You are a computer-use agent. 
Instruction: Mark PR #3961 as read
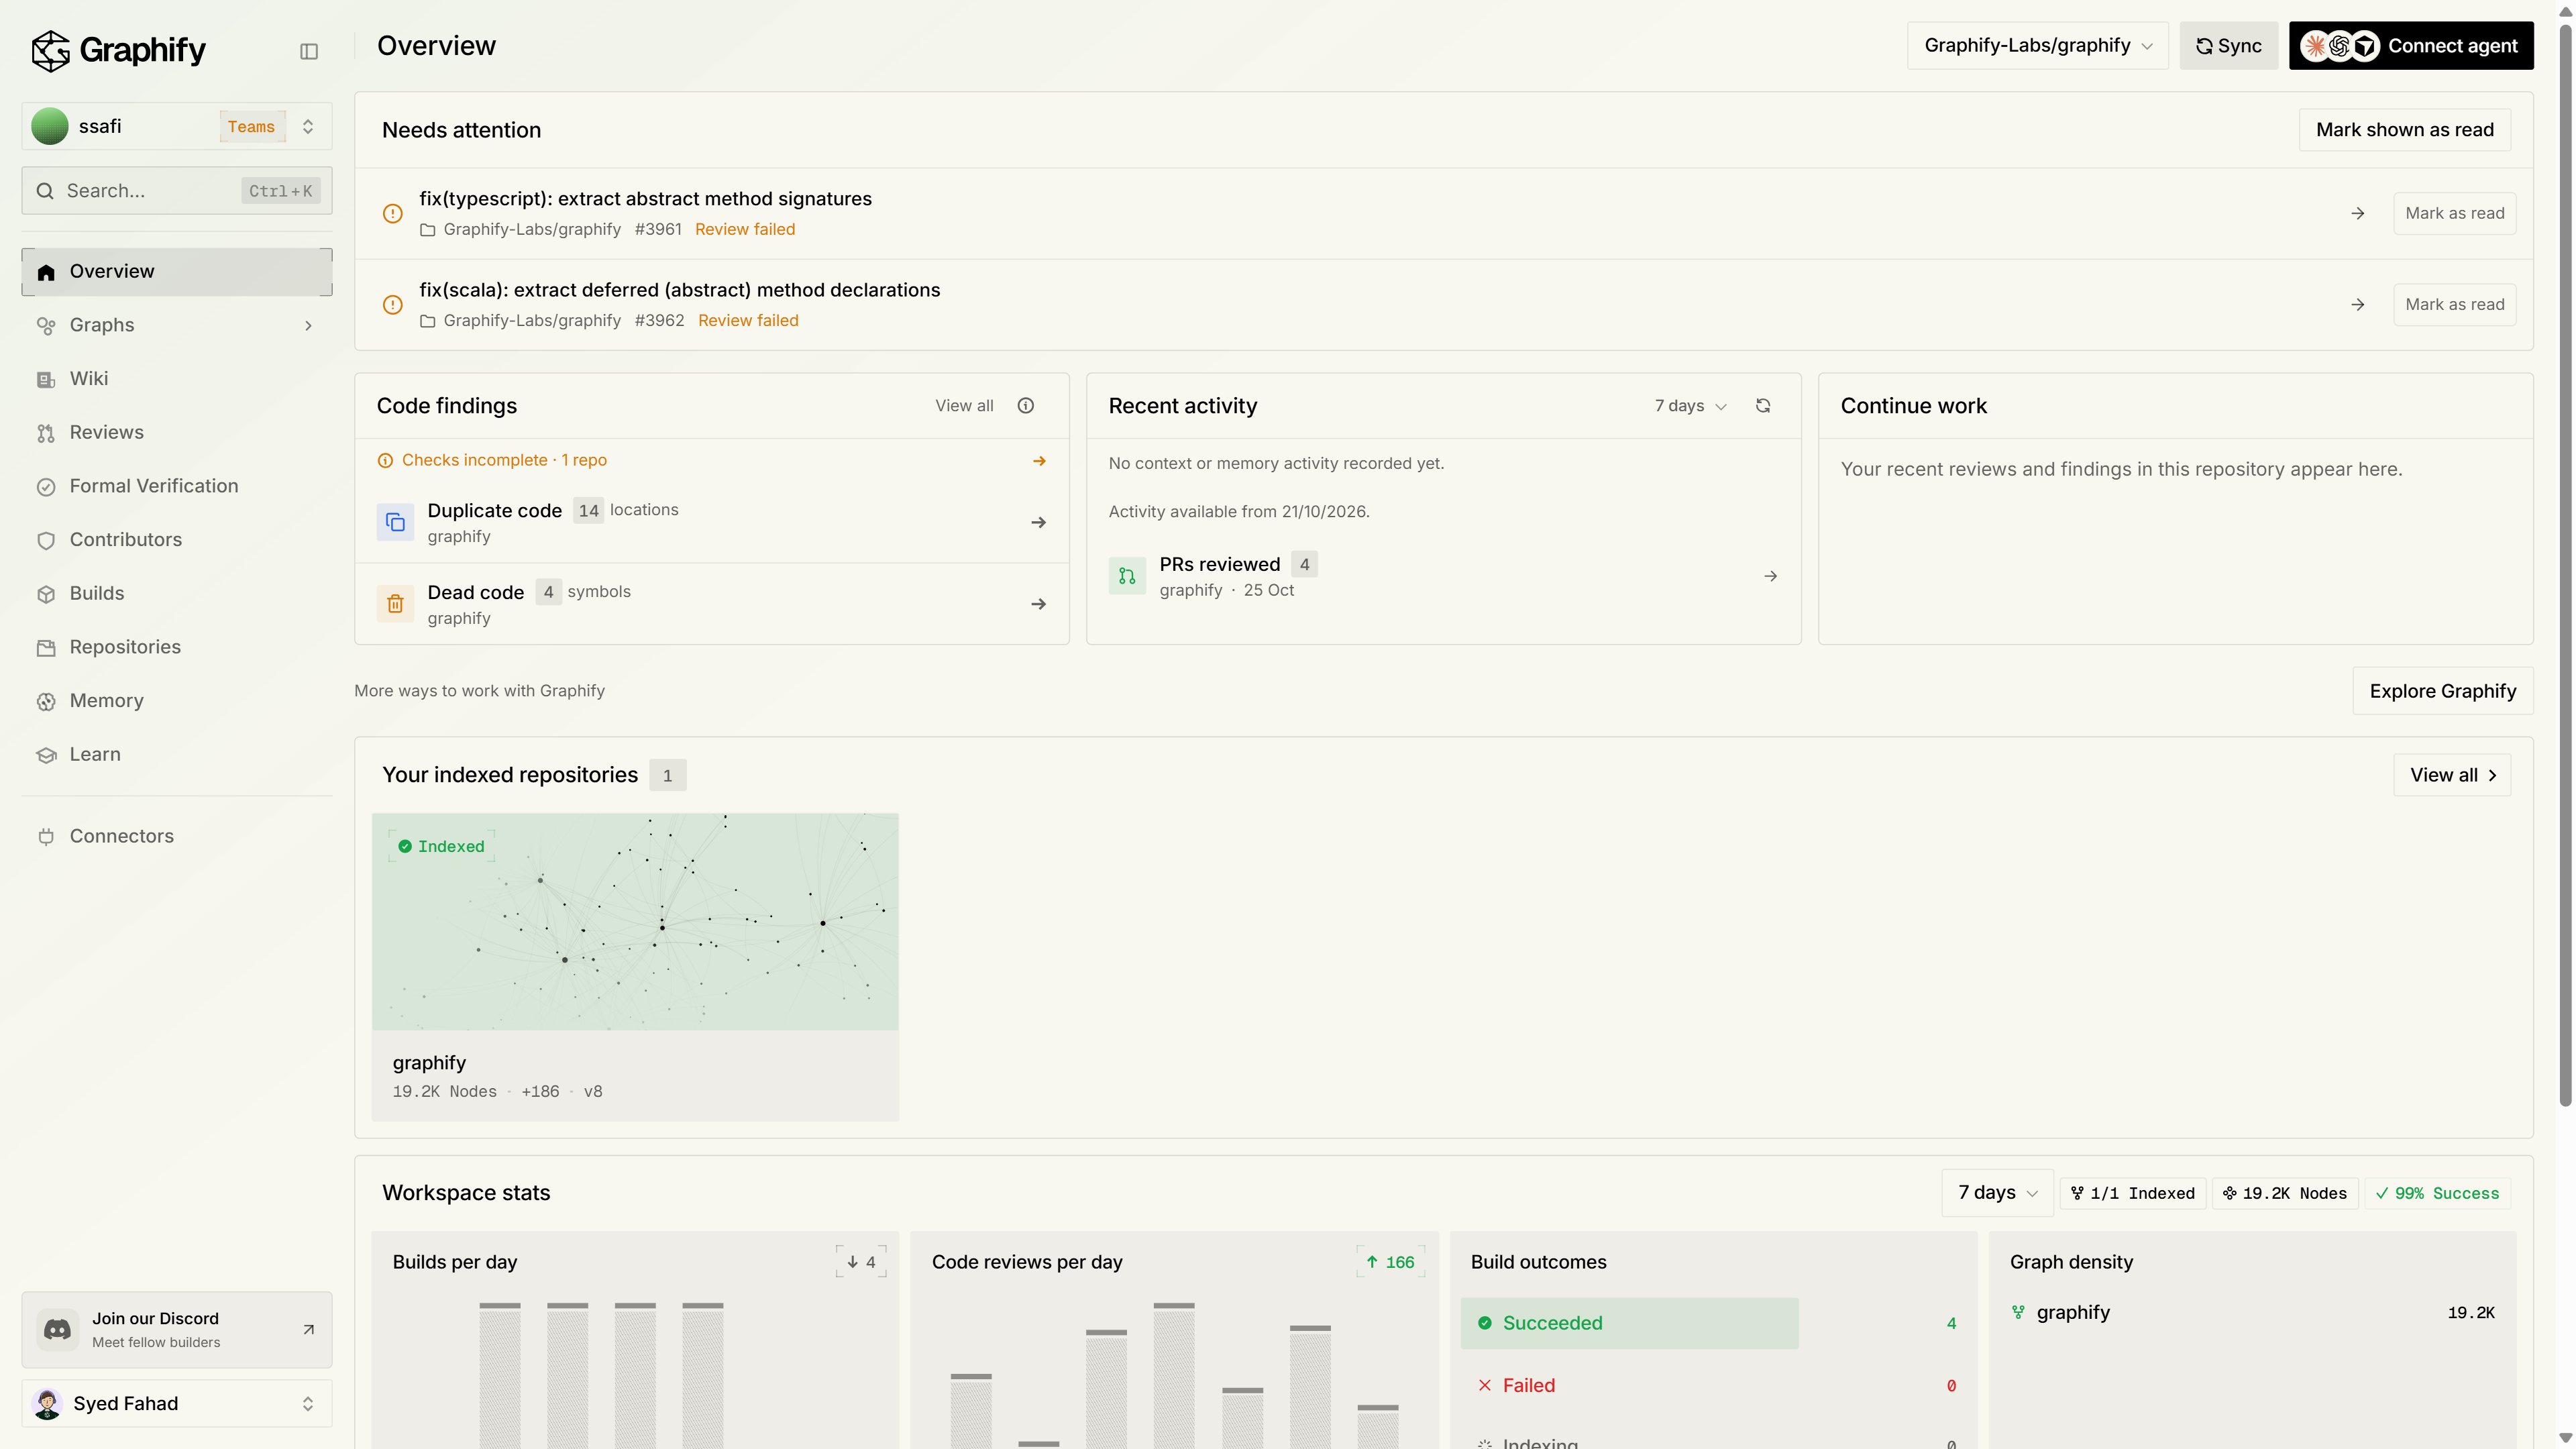[2454, 214]
